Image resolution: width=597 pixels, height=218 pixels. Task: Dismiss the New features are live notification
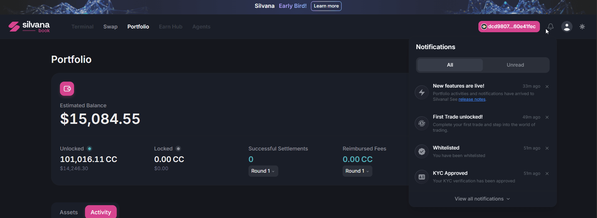tap(547, 86)
